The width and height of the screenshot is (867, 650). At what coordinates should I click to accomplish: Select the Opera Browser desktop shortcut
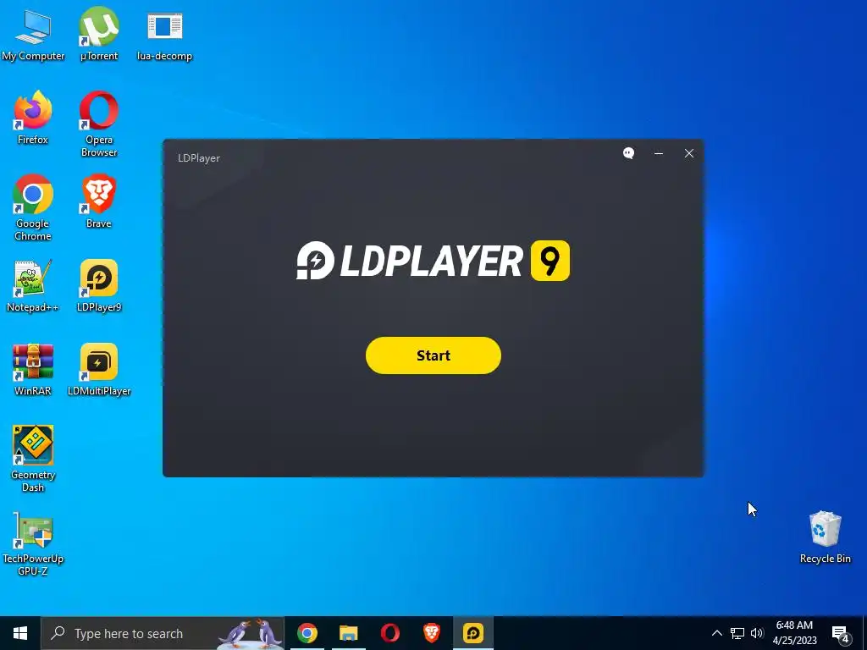point(99,124)
